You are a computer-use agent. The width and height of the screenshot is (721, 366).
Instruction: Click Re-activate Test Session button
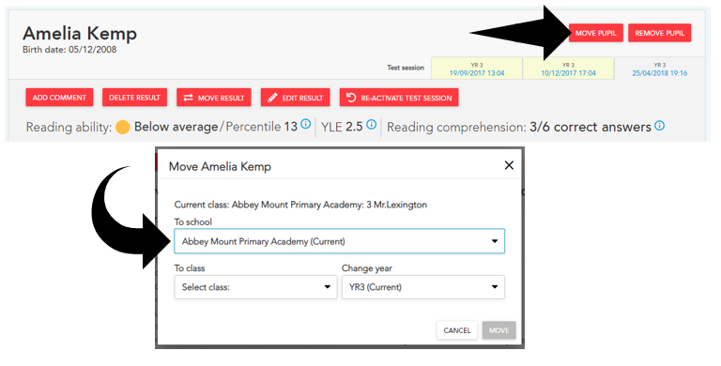click(x=399, y=98)
